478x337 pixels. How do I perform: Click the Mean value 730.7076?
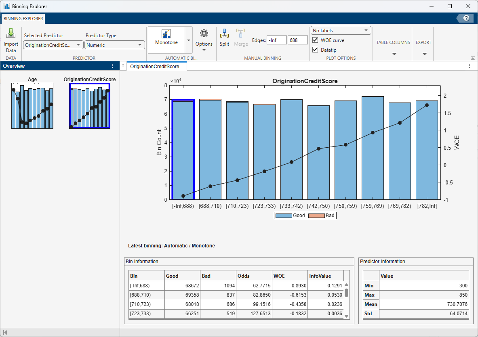click(x=424, y=304)
